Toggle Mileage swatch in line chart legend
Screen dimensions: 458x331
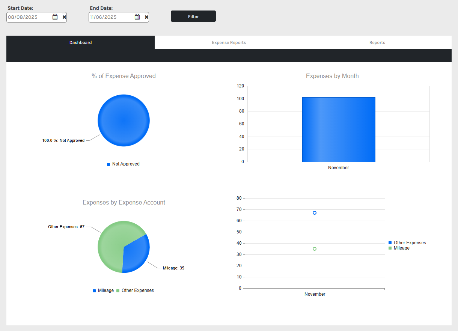pos(390,248)
